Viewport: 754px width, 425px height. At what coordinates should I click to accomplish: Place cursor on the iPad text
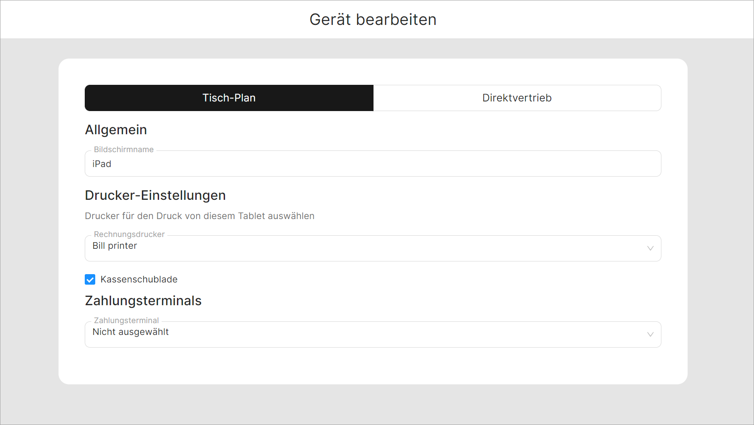point(102,164)
